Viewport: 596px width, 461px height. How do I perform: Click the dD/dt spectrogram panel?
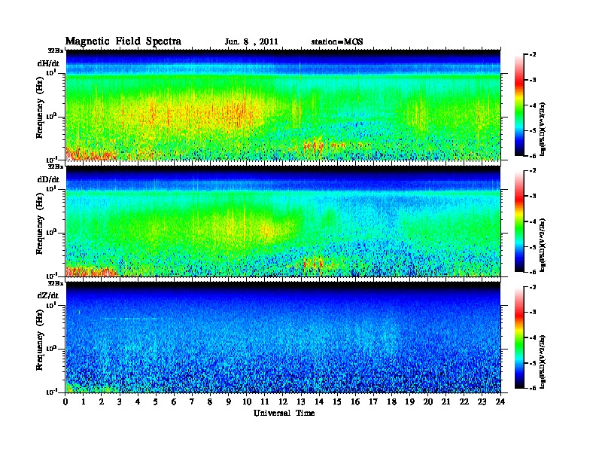[x=283, y=221]
